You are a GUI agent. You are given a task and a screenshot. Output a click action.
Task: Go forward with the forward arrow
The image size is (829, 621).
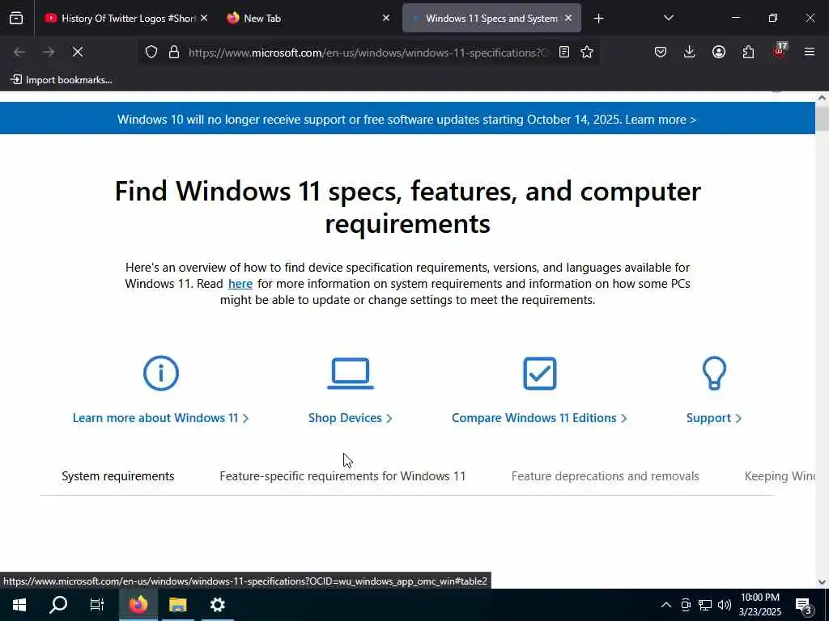click(49, 53)
